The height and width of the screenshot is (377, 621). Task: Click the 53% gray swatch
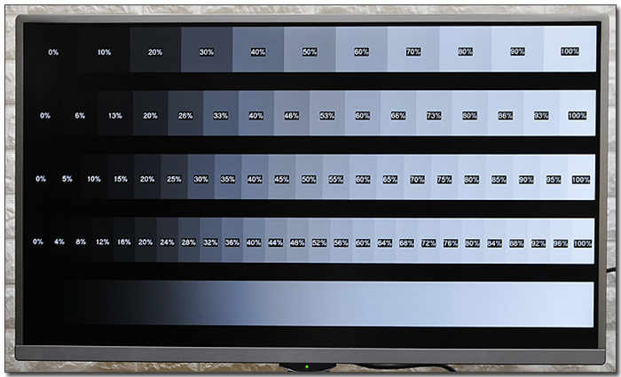point(327,115)
